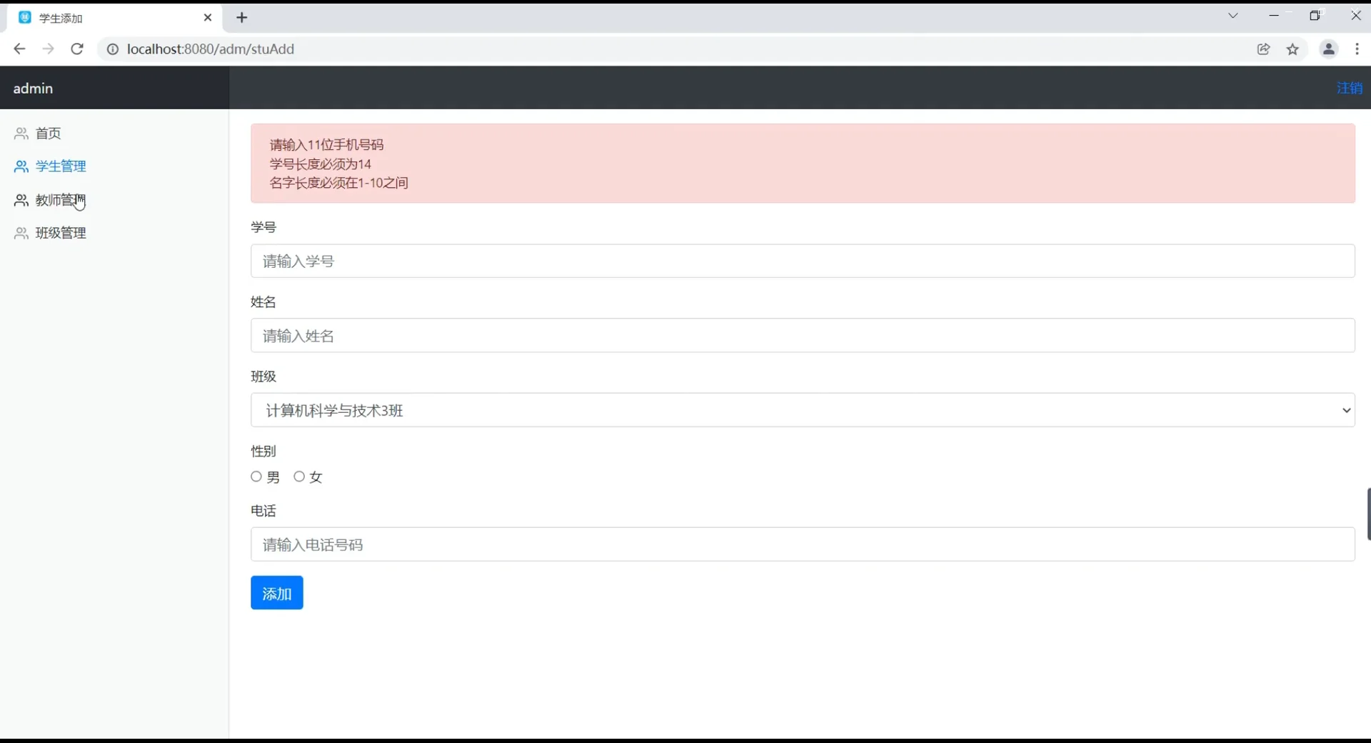
Task: Open the tab search dropdown arrow
Action: coord(1233,15)
